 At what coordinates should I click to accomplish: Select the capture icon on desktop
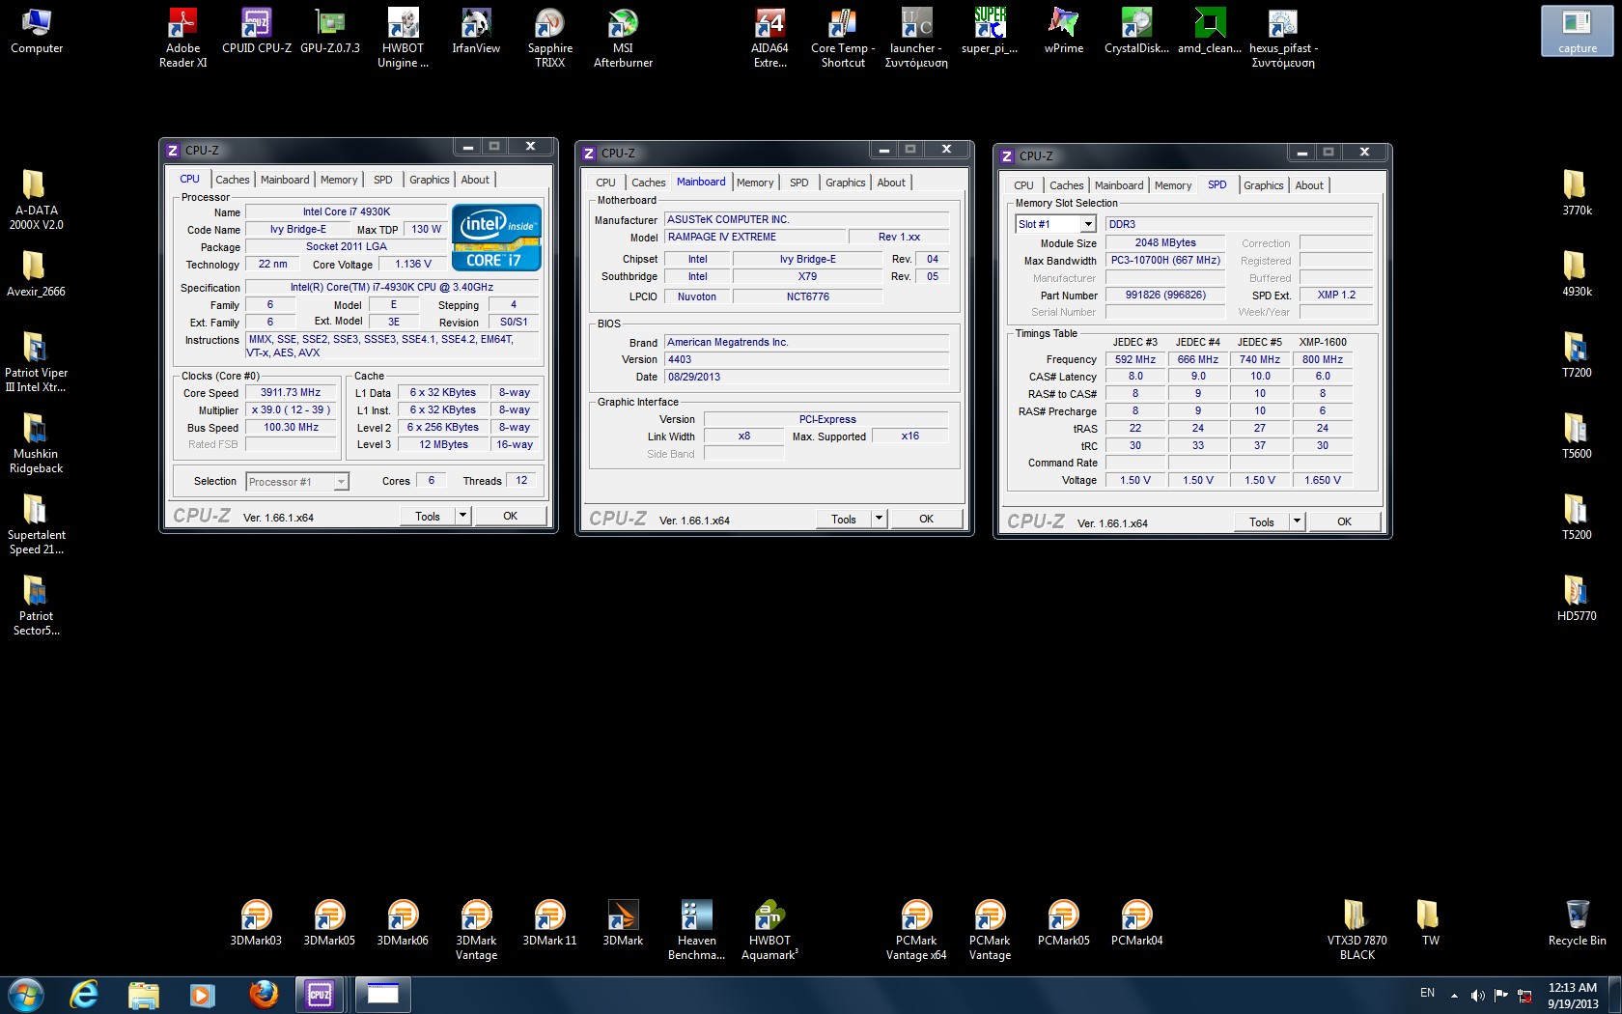point(1577,31)
